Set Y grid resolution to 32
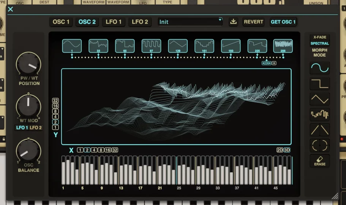 55,101
